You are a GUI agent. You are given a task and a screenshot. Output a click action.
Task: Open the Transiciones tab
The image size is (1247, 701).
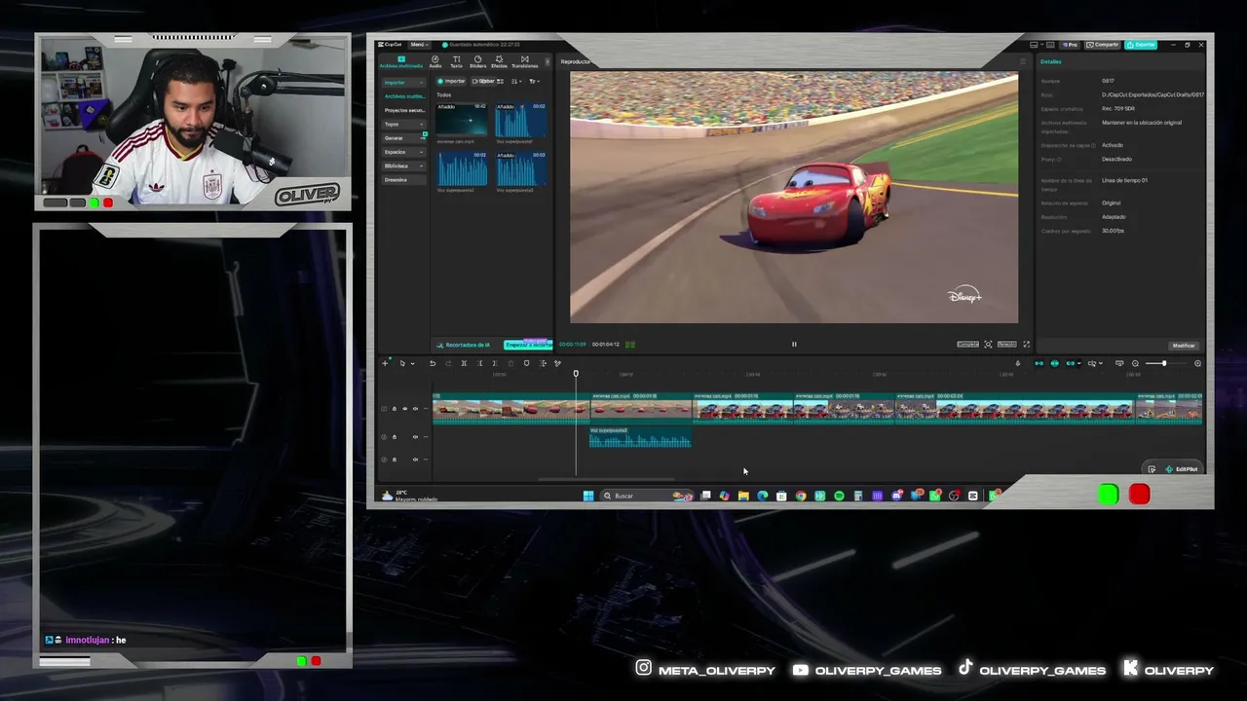[x=524, y=61]
